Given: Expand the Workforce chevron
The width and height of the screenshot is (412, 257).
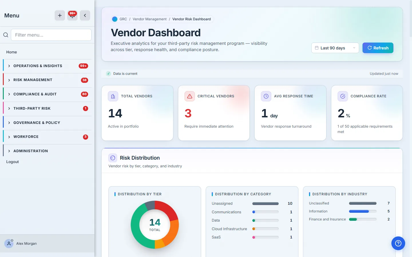Looking at the screenshot, I should tap(9, 137).
